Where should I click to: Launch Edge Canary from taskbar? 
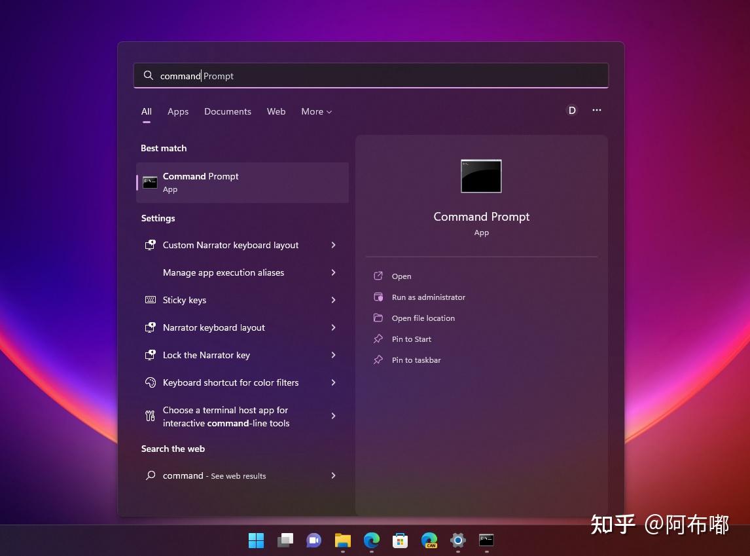[x=429, y=540]
